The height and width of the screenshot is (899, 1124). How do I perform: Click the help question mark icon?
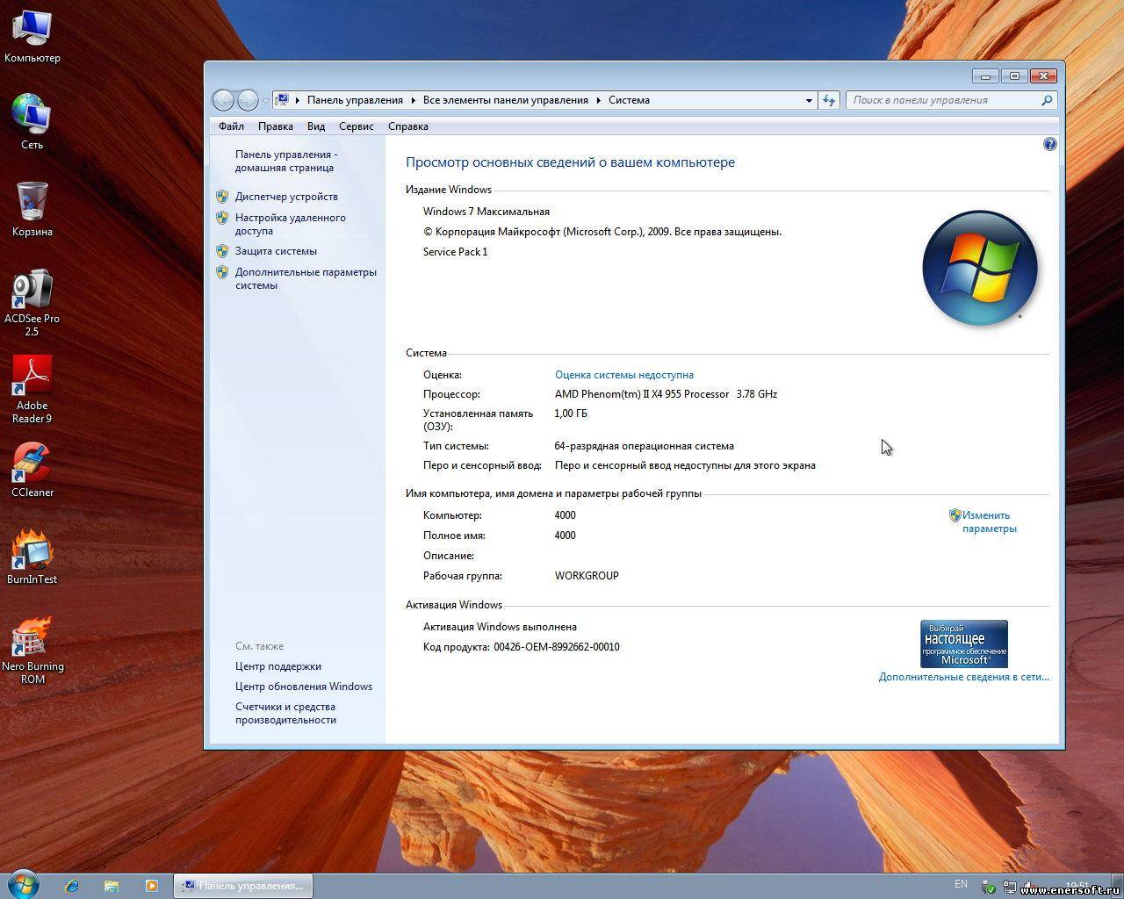[1049, 144]
